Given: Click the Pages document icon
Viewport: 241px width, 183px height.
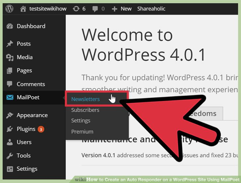Looking at the screenshot, I should pyautogui.click(x=10, y=71).
